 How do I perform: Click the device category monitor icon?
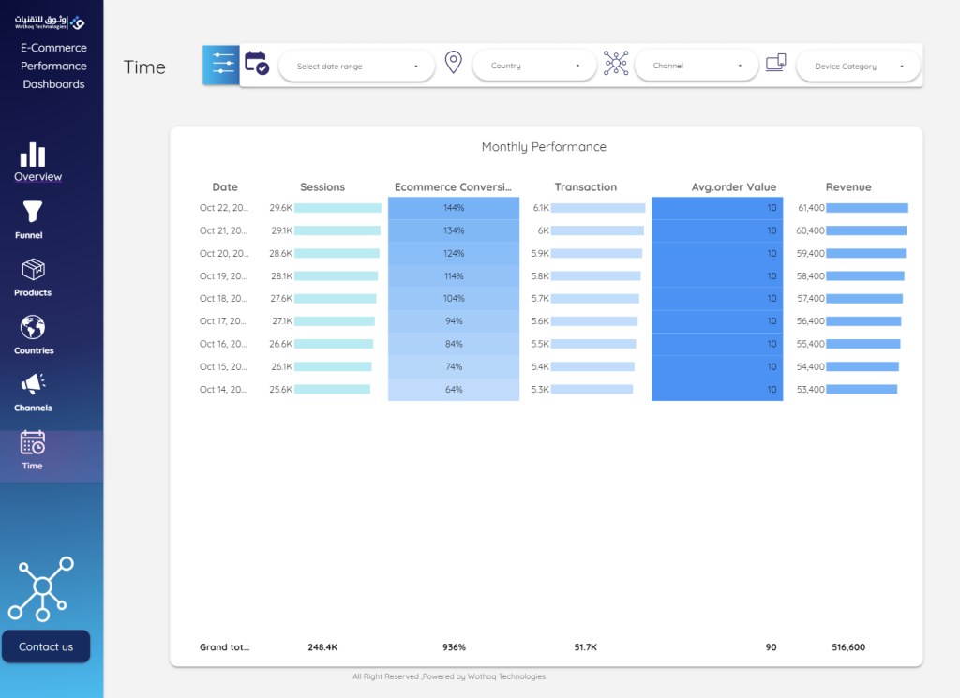point(775,64)
